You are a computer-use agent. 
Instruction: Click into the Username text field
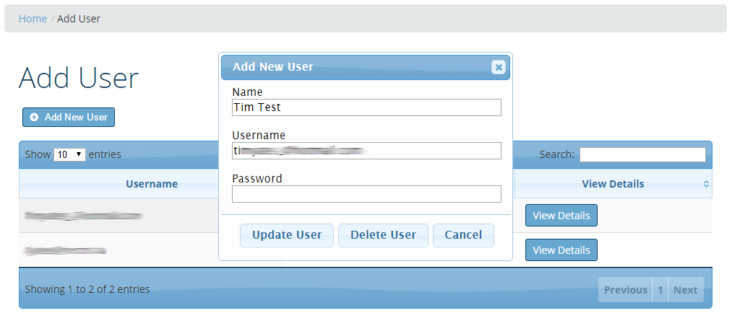(366, 151)
